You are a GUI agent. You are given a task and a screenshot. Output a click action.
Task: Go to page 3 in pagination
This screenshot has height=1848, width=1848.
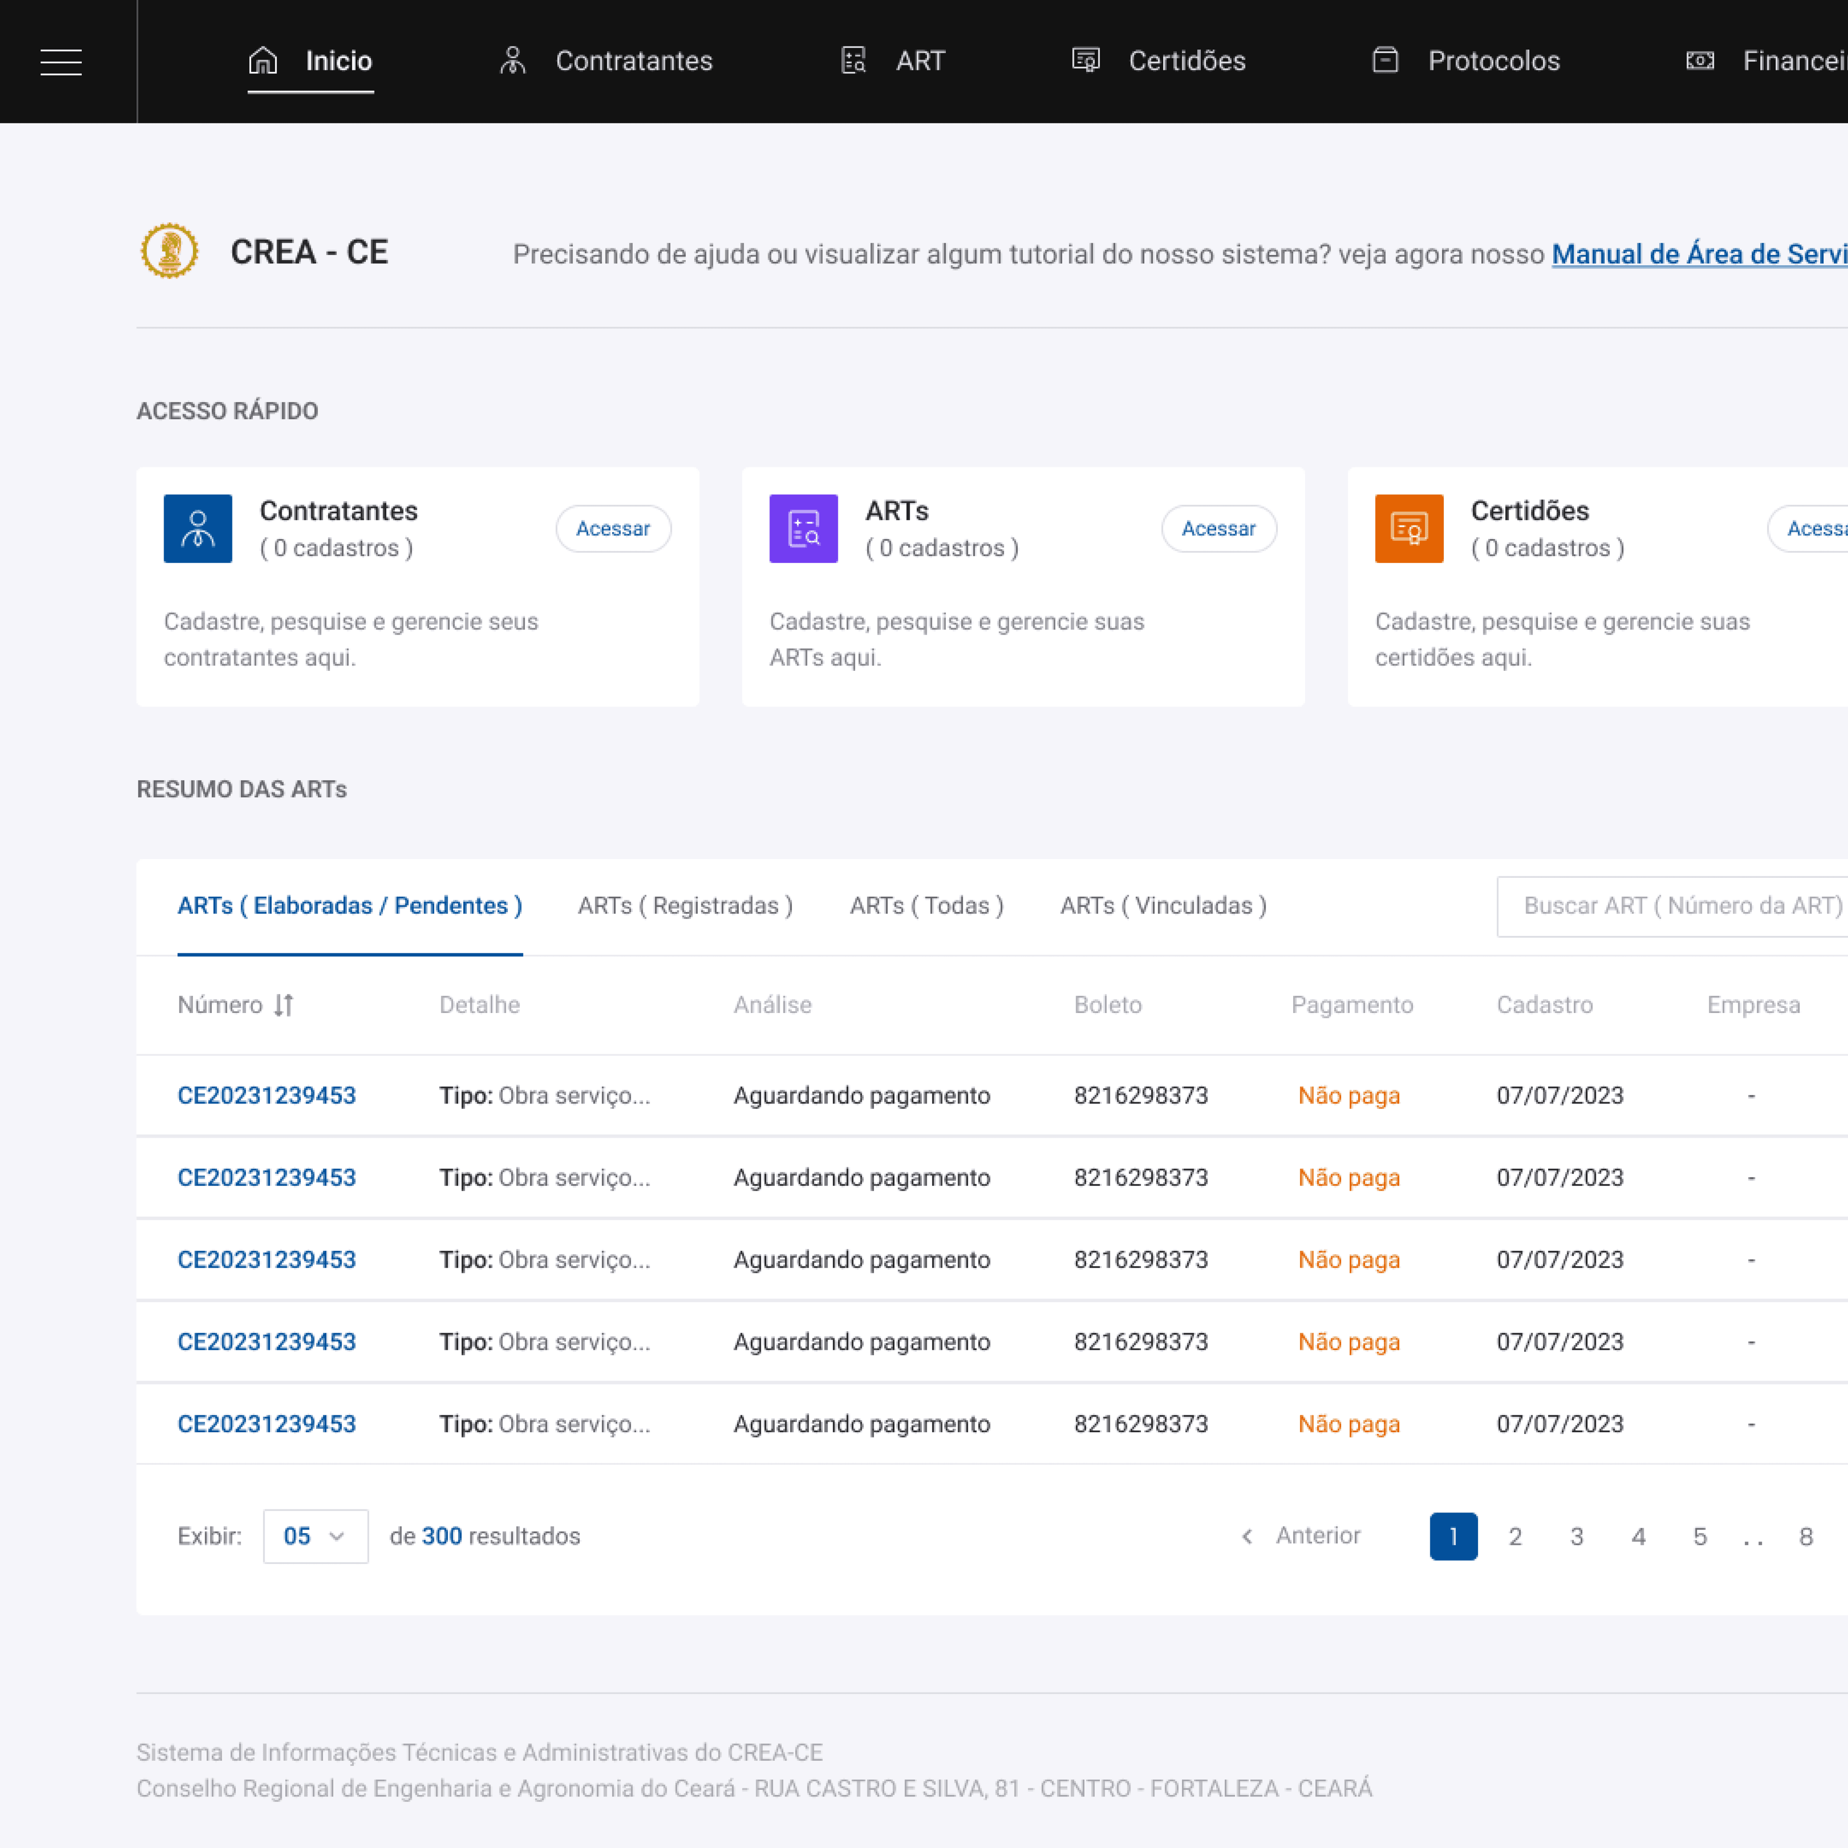(x=1577, y=1536)
